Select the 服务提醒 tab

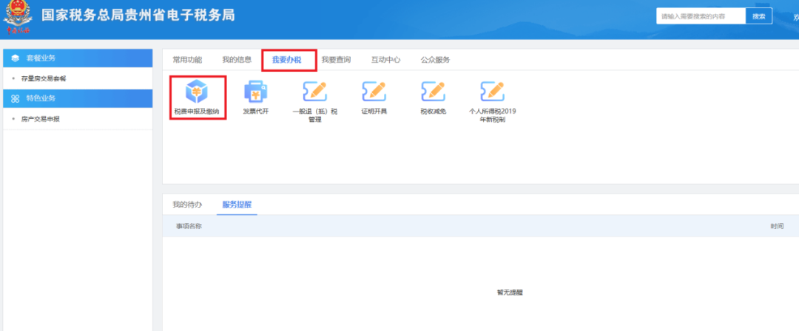237,205
